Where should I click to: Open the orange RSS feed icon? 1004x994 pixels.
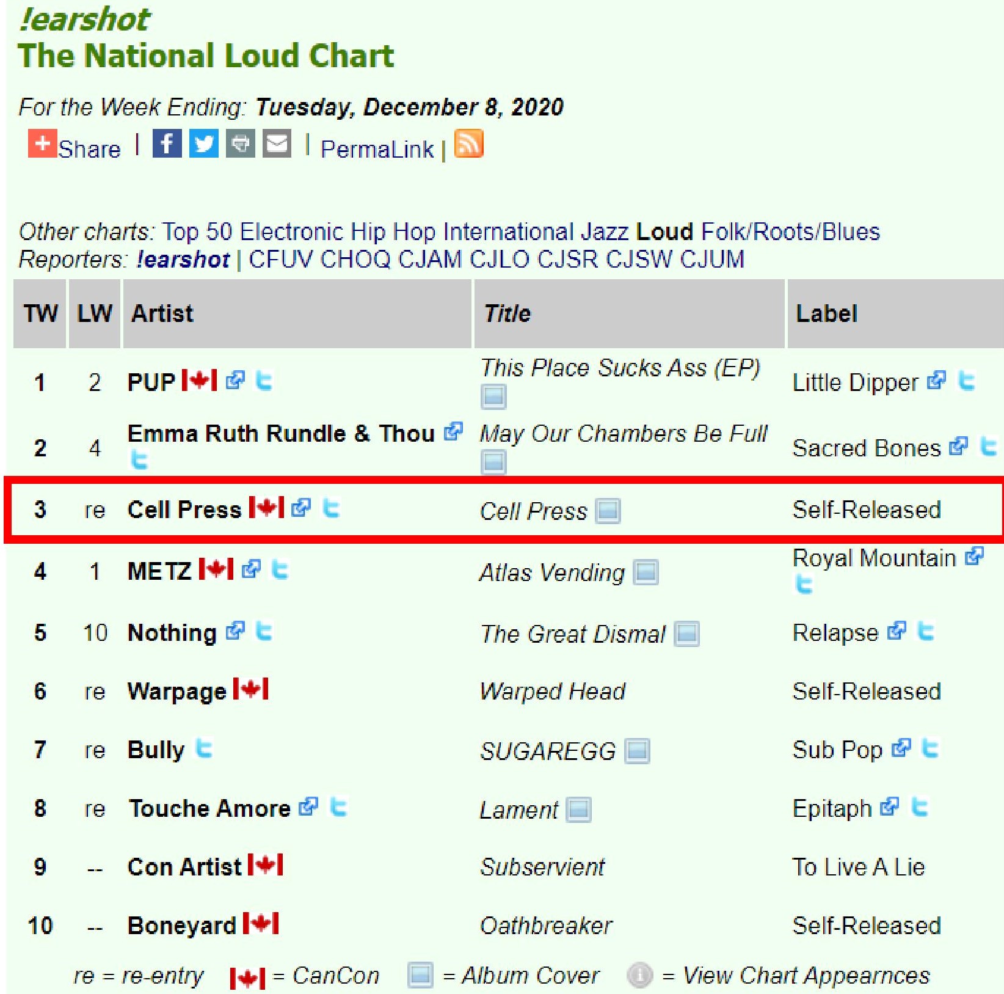pos(469,144)
